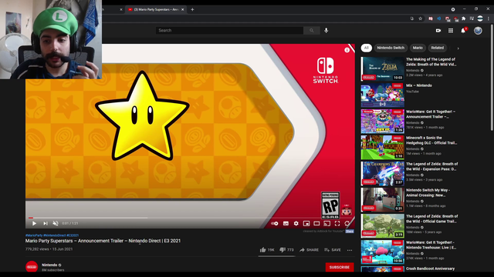This screenshot has height=277, width=494.
Task: Click the blue speaker extension icon
Action: click(x=439, y=18)
